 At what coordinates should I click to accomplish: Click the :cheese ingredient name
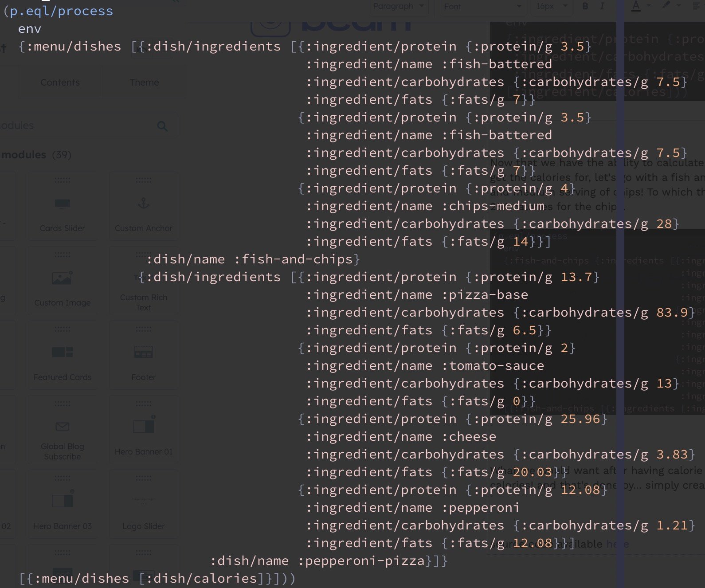pyautogui.click(x=469, y=436)
